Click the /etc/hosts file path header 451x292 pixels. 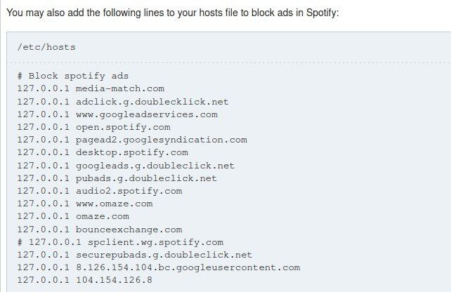(46, 48)
